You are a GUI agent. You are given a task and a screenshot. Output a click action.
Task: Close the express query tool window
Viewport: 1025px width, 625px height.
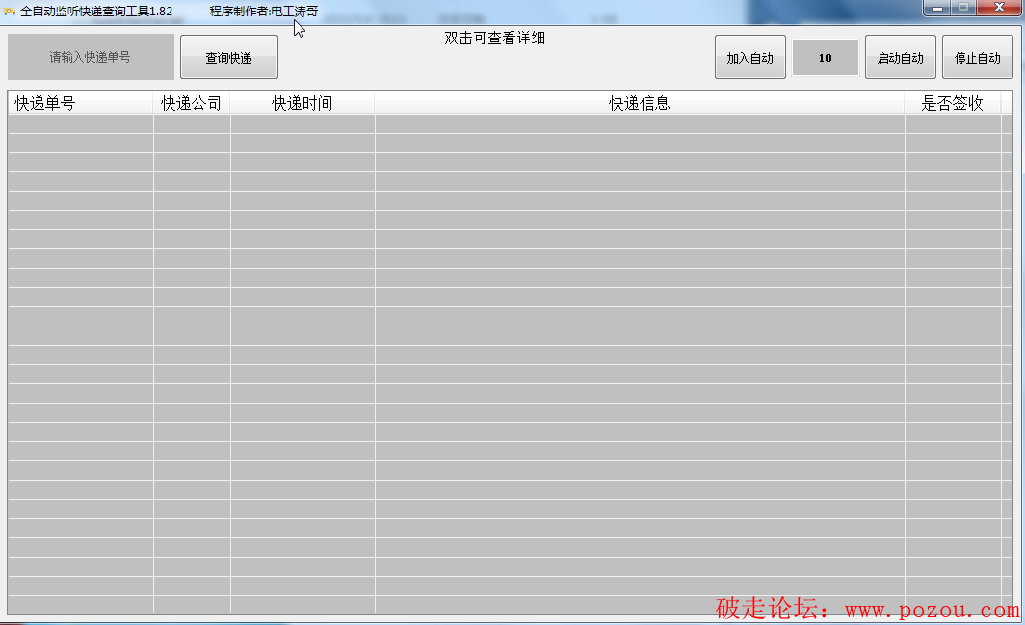tap(996, 8)
